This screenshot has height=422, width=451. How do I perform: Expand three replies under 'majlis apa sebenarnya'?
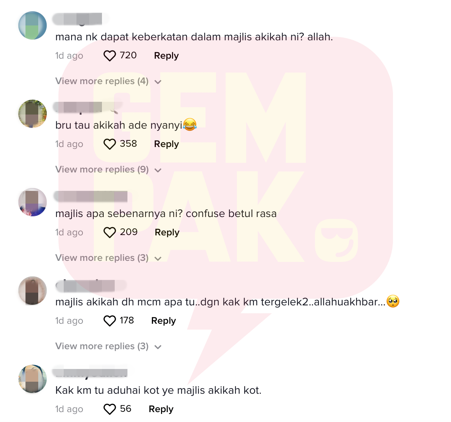coord(108,258)
